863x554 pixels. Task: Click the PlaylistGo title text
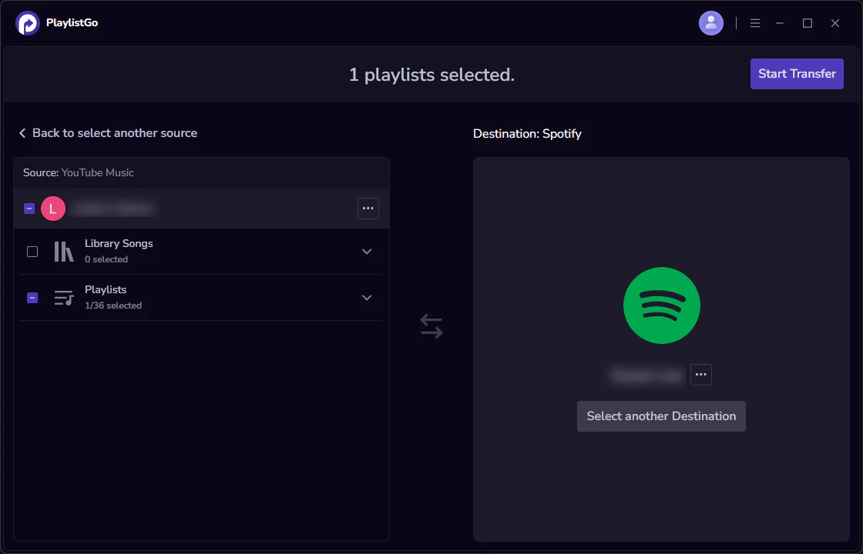(x=72, y=23)
